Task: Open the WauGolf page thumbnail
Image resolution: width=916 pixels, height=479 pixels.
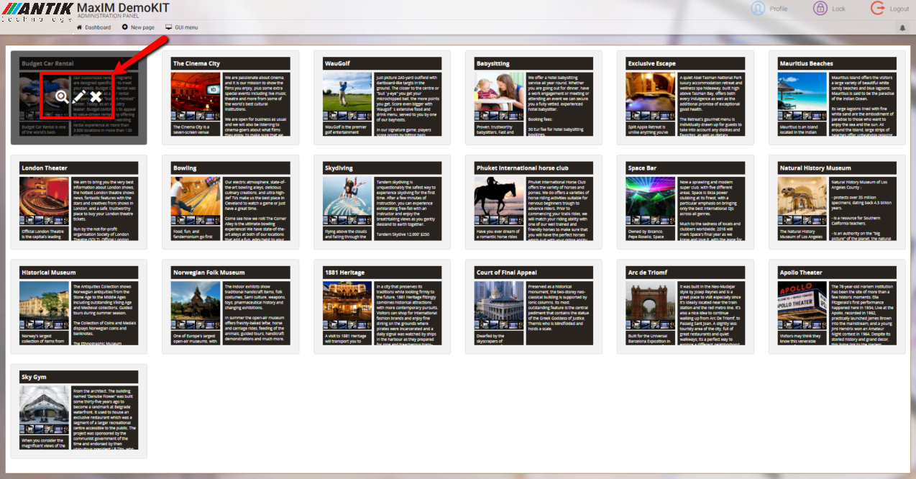Action: pos(382,97)
